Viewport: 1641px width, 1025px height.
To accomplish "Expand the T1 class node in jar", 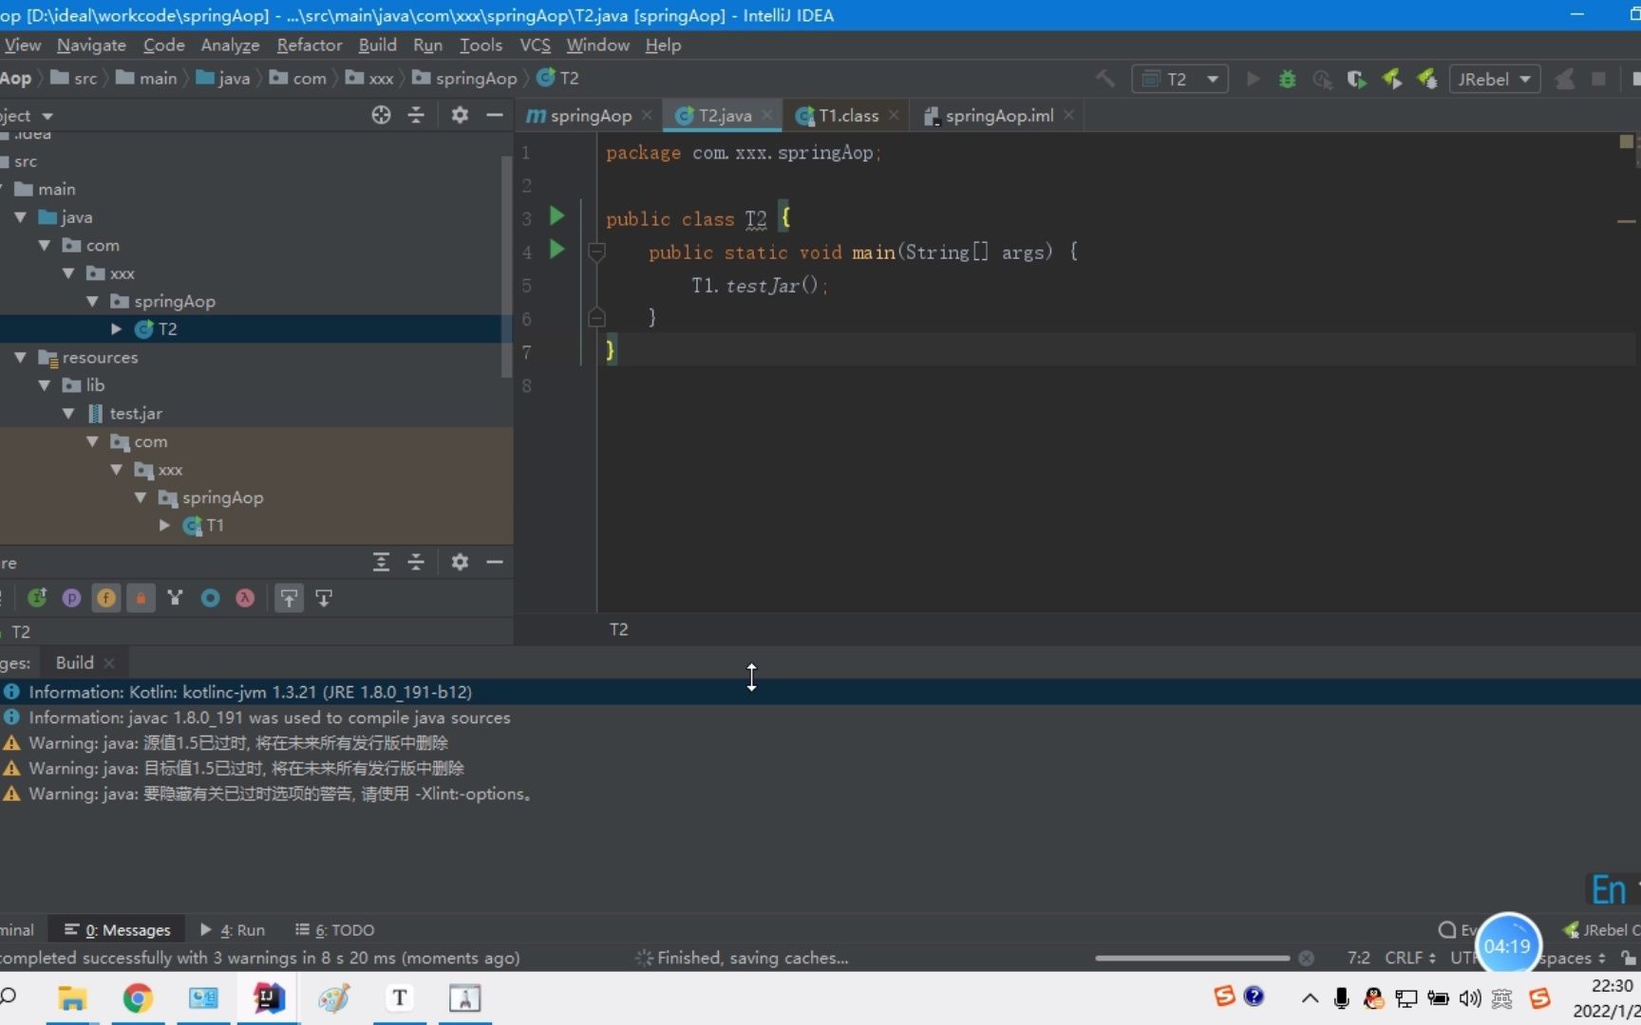I will point(164,525).
